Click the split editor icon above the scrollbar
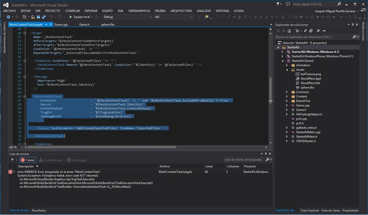Viewport: 368px width, 215px height. click(x=271, y=29)
